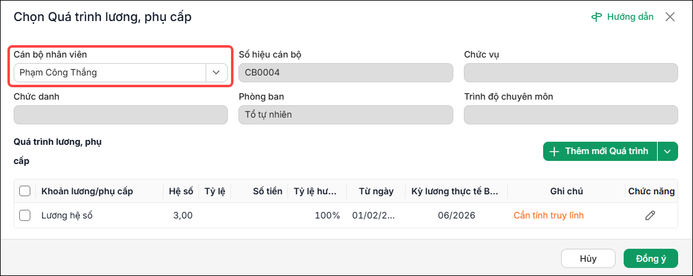
Task: Click the Hướng dẫn signpost icon
Action: (x=597, y=17)
